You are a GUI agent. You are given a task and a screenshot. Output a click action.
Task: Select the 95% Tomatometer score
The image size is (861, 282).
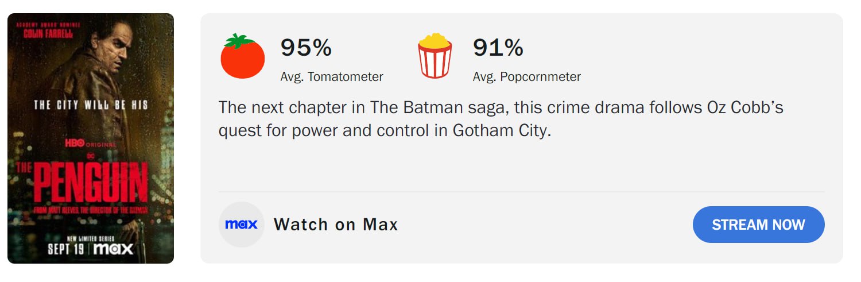[x=306, y=48]
